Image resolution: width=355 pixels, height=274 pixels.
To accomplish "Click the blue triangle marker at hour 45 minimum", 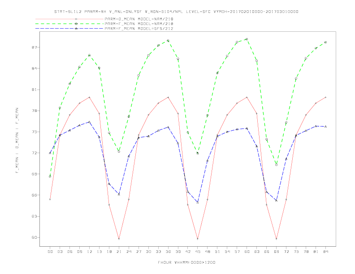I will click(198, 202).
